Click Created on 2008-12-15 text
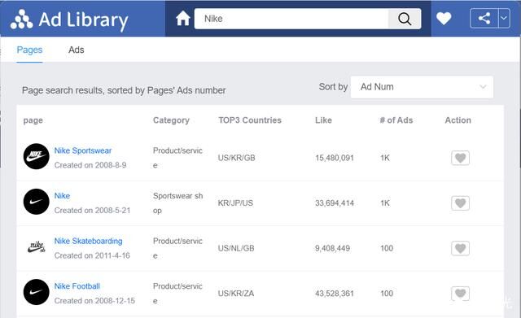This screenshot has height=318, width=521. (94, 301)
